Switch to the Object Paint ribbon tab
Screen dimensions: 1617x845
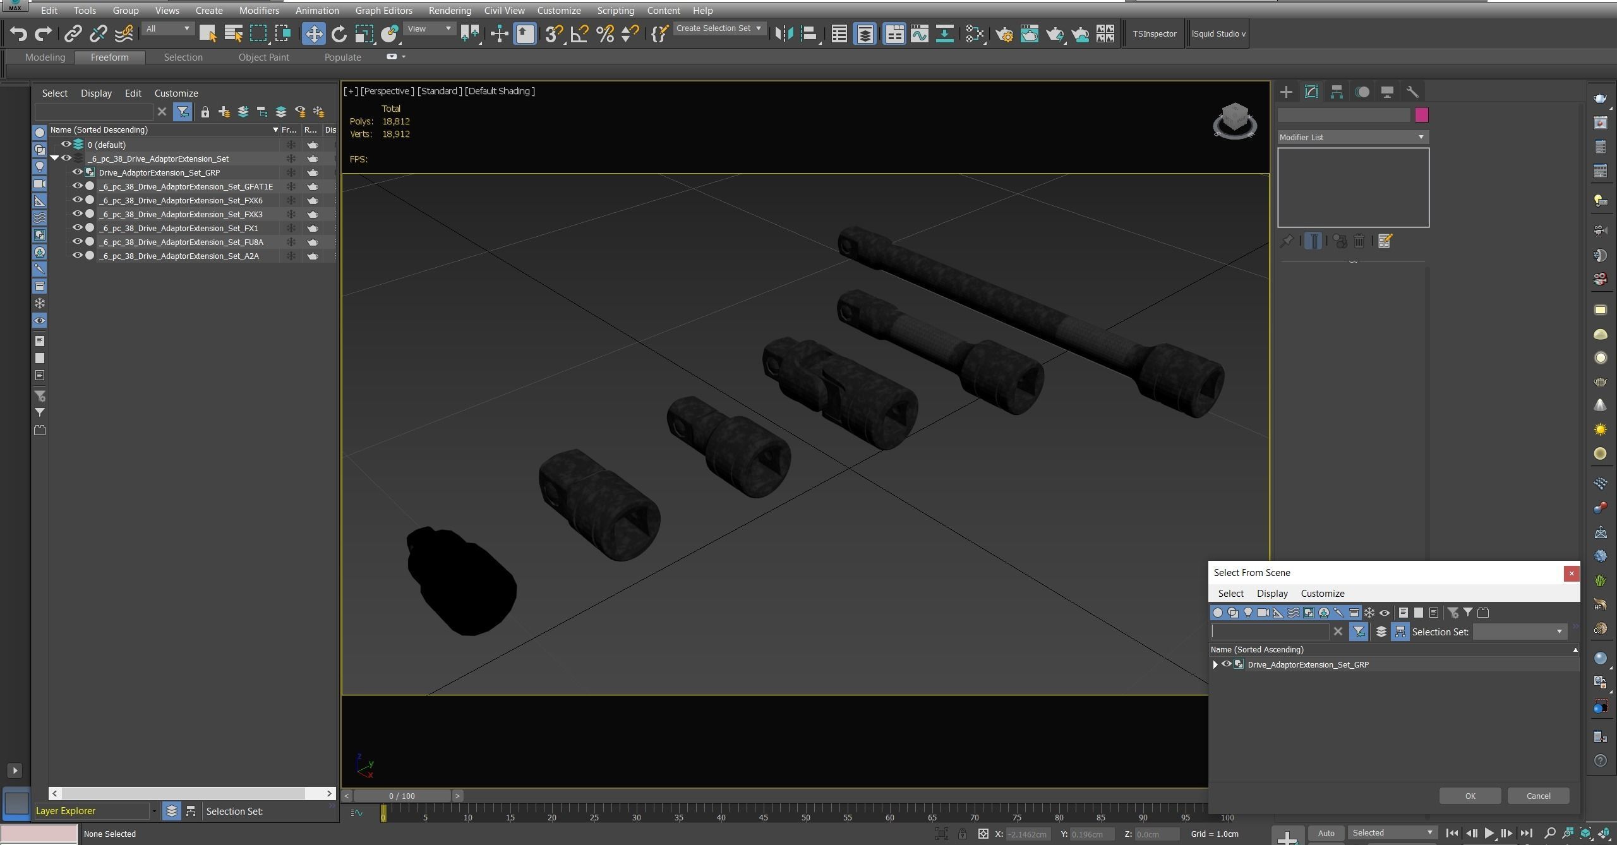point(263,57)
